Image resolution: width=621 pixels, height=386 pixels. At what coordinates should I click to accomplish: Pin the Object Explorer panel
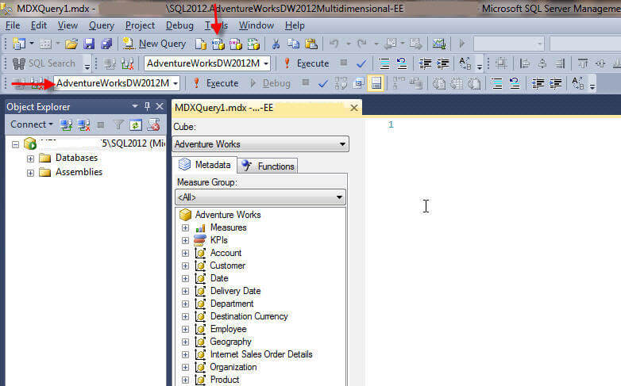tap(148, 106)
